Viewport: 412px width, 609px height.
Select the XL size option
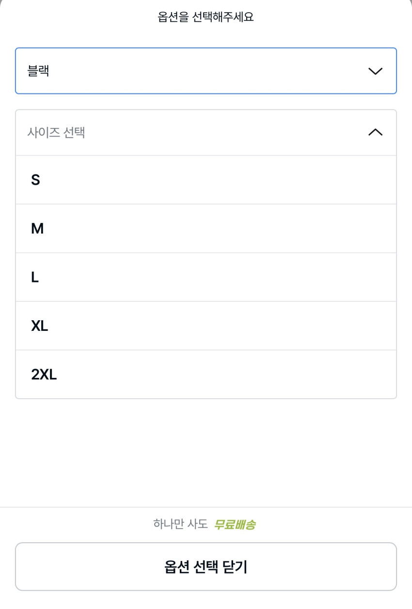point(39,326)
